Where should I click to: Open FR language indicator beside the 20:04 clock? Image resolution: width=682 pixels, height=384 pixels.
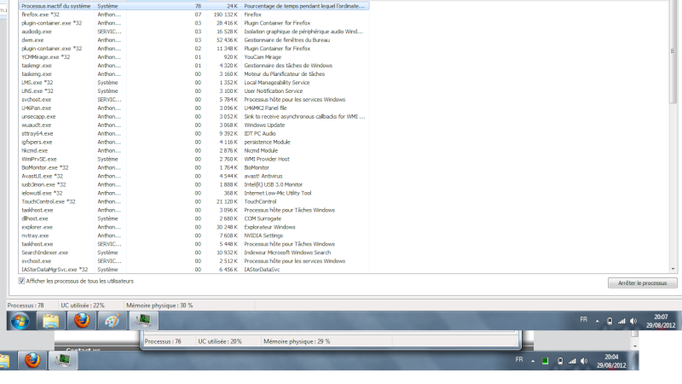(519, 359)
